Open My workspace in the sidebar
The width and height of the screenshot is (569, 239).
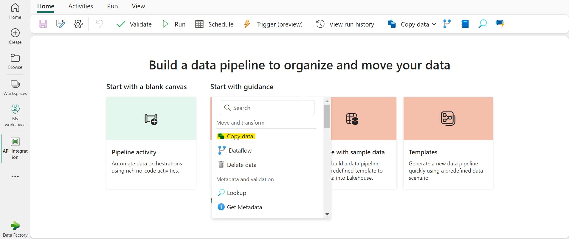15,116
